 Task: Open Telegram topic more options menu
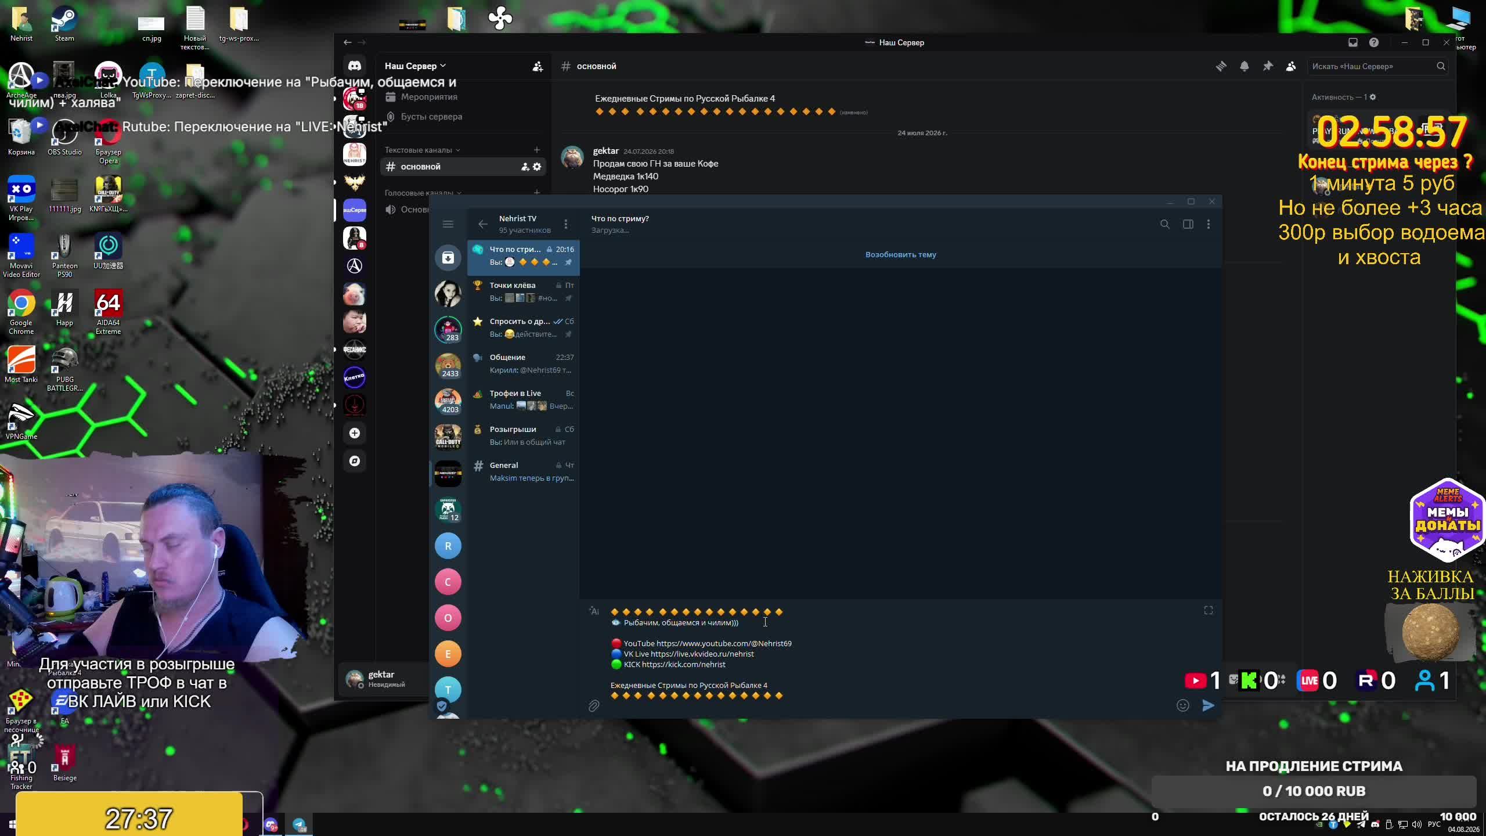point(1209,224)
